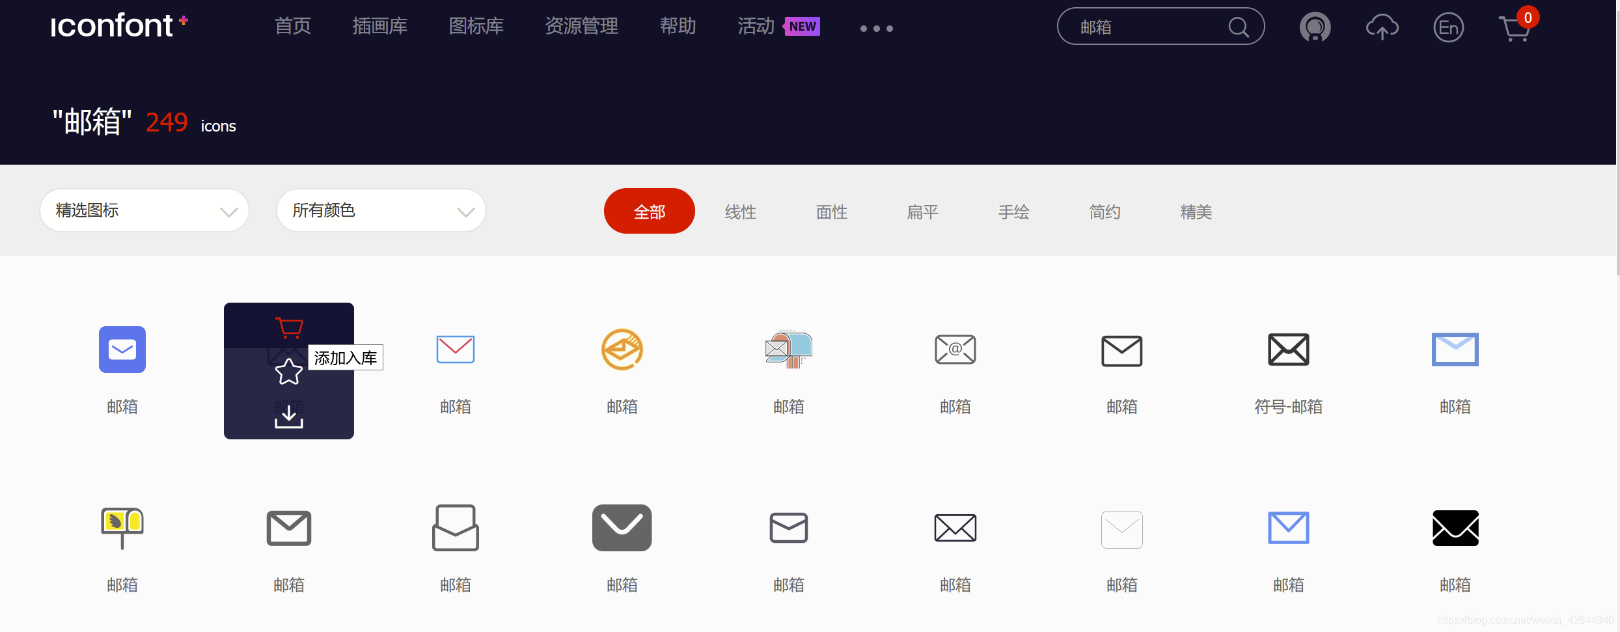Click the magnifier search icon
Viewport: 1620px width, 632px height.
(1239, 27)
